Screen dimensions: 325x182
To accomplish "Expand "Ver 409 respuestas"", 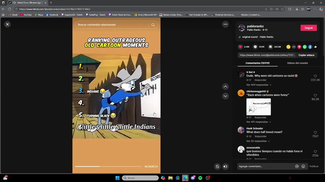I will [259, 85].
